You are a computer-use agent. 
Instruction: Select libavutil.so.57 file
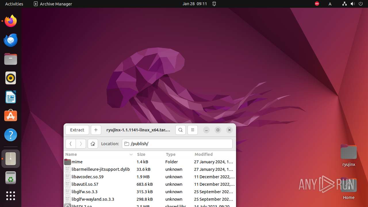149,184
